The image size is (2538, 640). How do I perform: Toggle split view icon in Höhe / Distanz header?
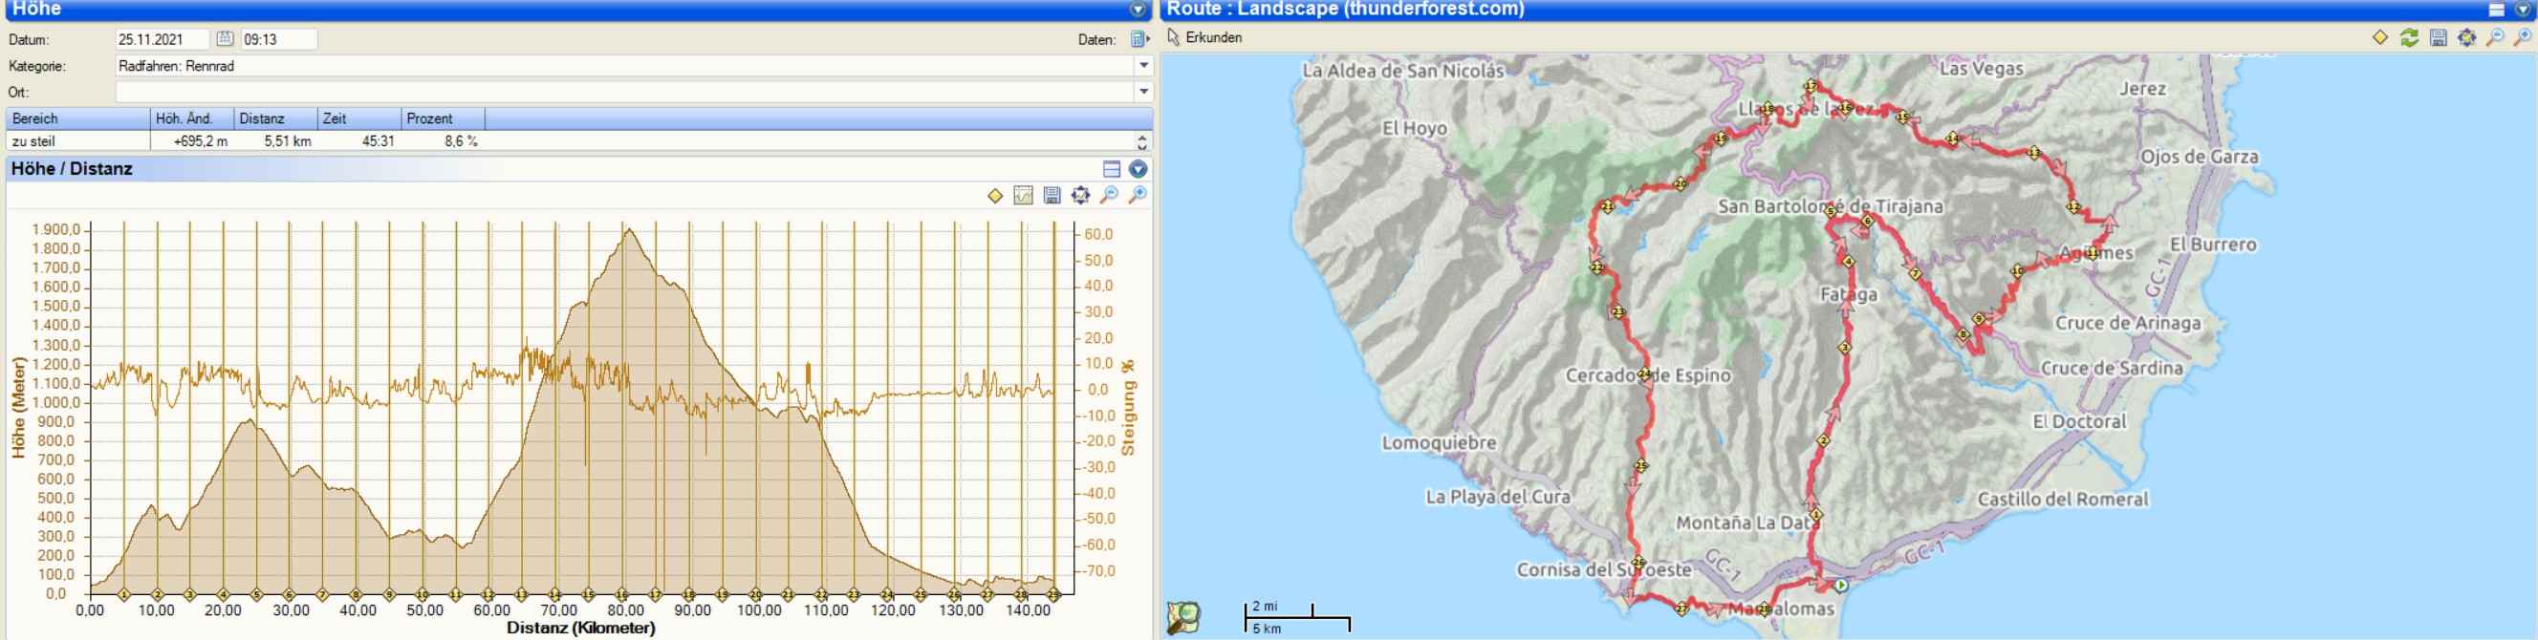coord(1112,169)
